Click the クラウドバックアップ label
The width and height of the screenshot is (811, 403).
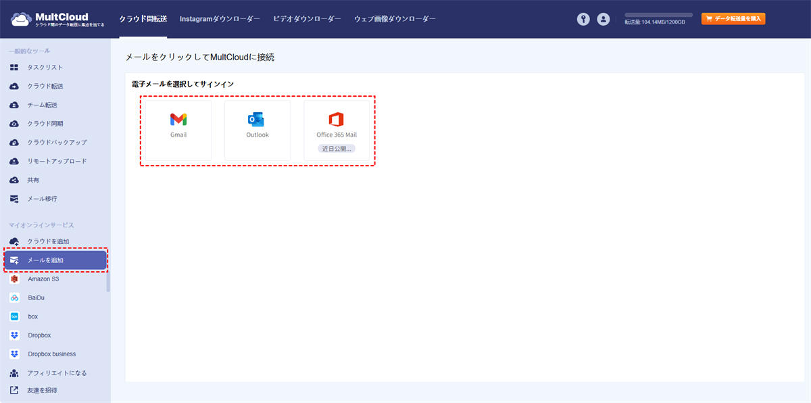pos(57,143)
